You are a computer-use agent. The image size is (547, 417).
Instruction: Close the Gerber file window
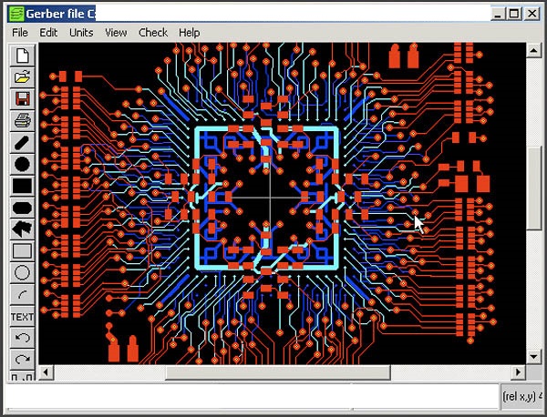pyautogui.click(x=532, y=14)
